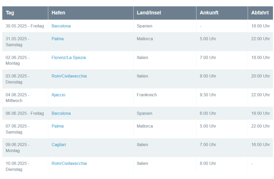Click the 9:30 Uhr arrival time
The image size is (274, 179).
point(208,95)
